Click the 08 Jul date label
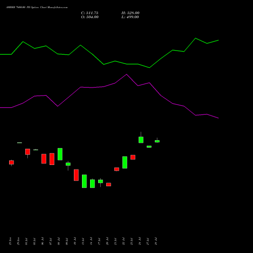 (59, 241)
